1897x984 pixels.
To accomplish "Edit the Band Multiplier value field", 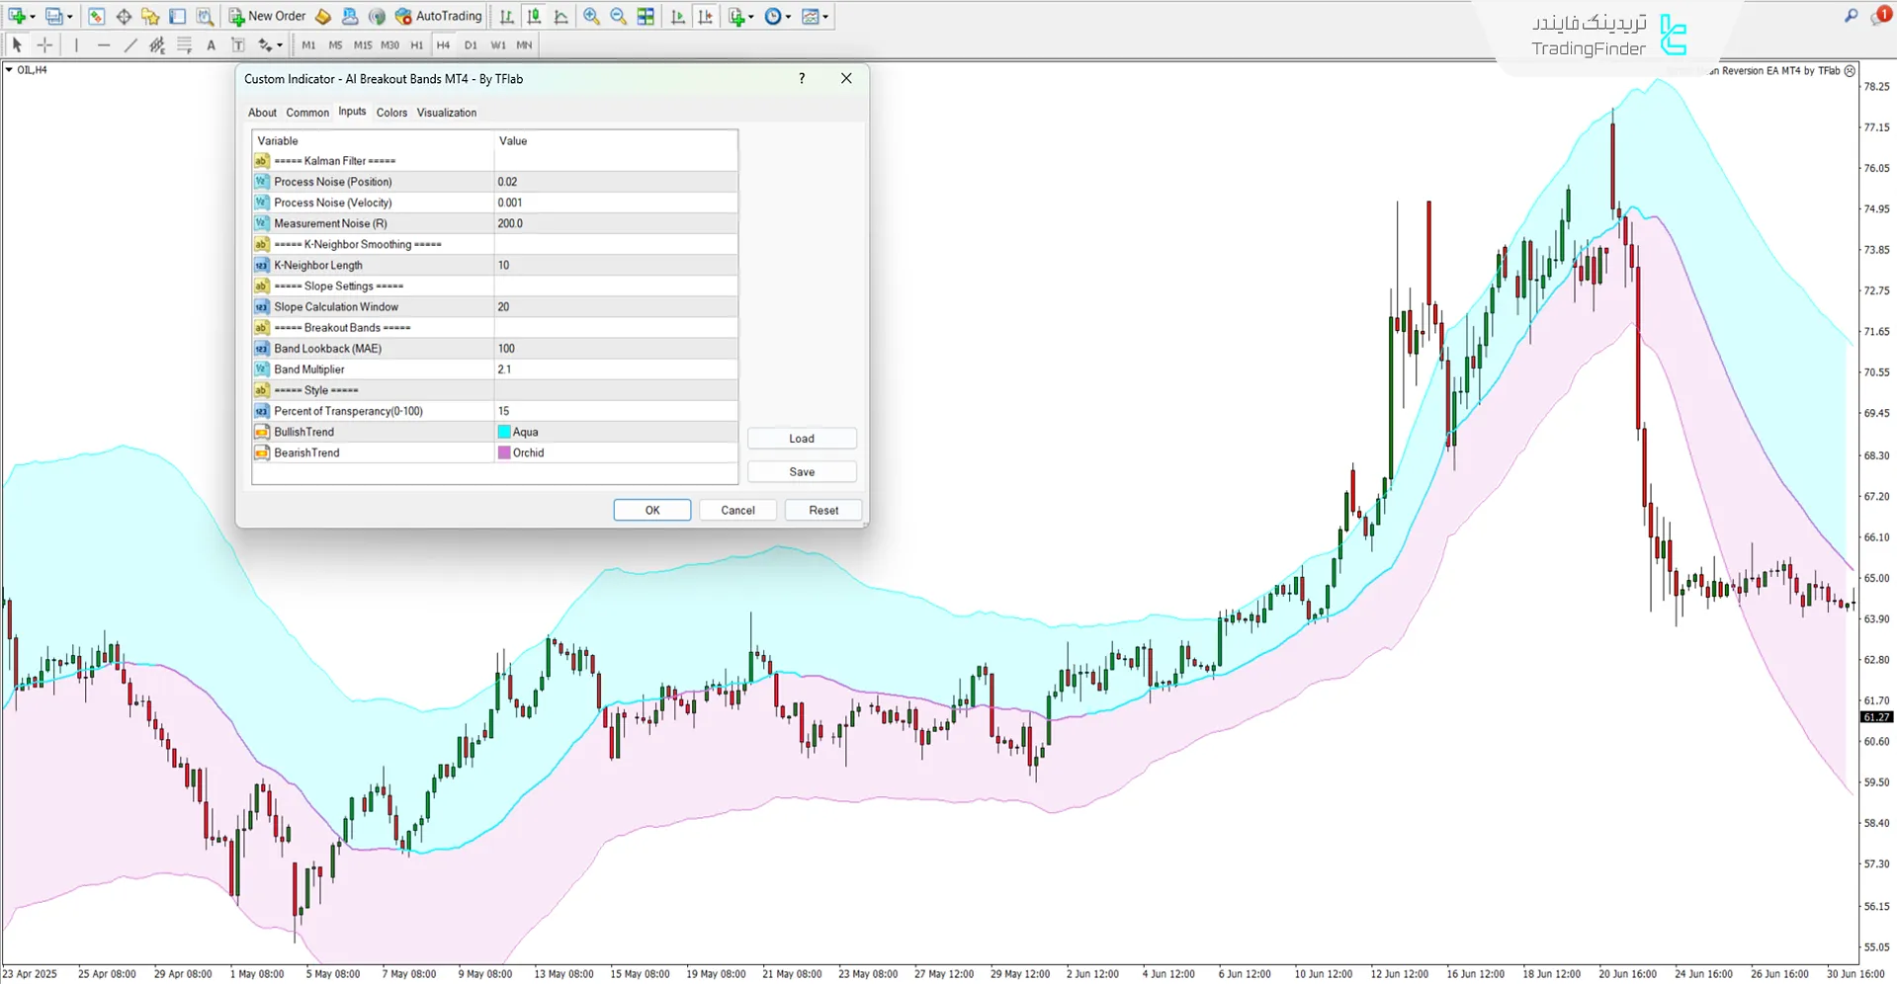I will coord(616,369).
